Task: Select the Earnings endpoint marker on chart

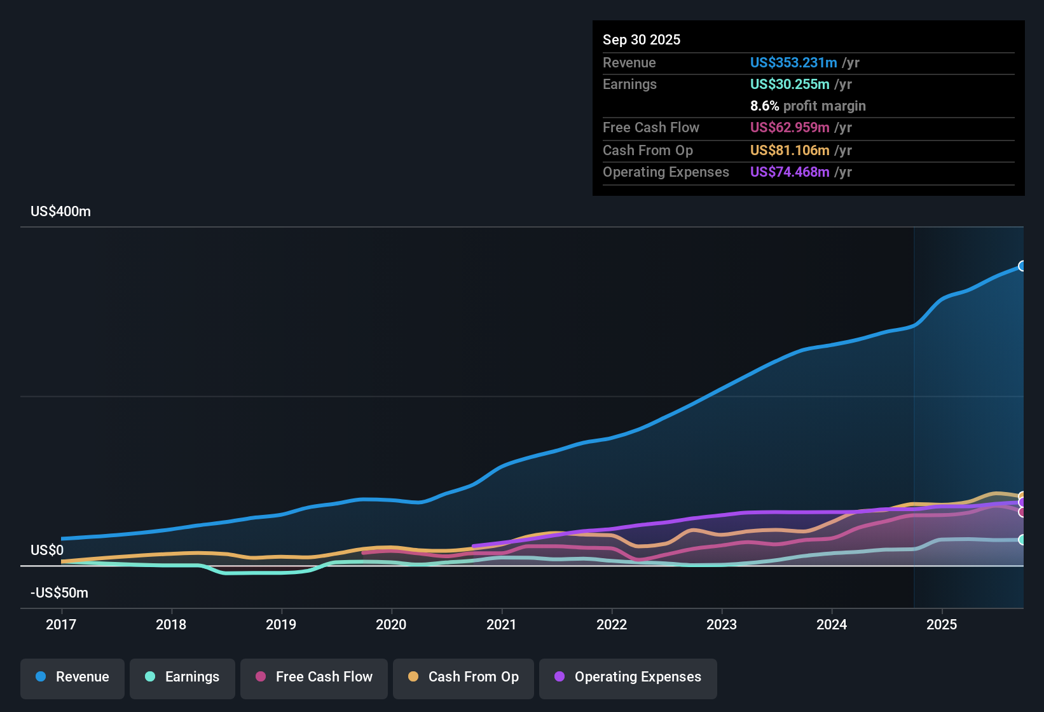Action: tap(1022, 540)
